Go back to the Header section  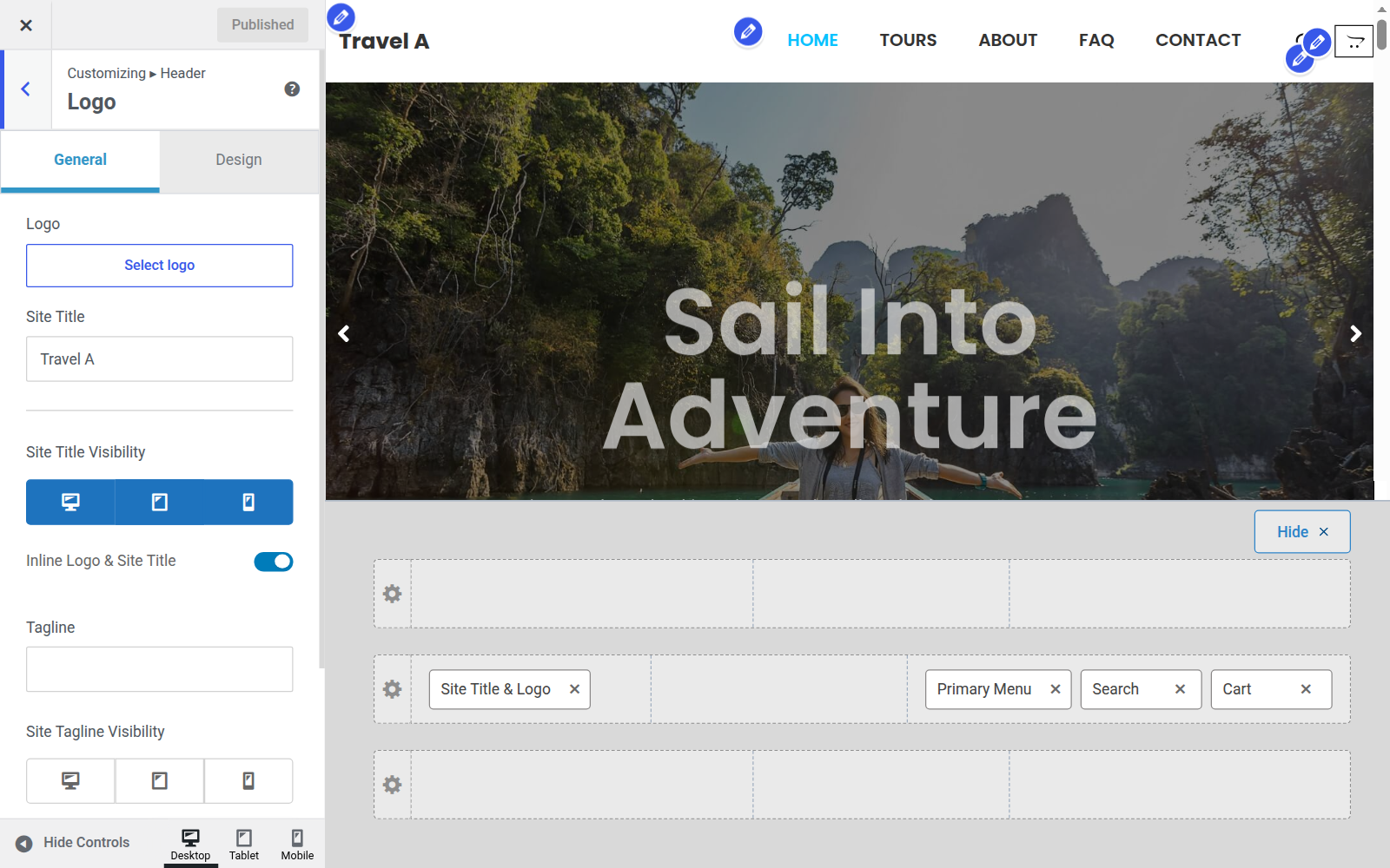pos(26,89)
